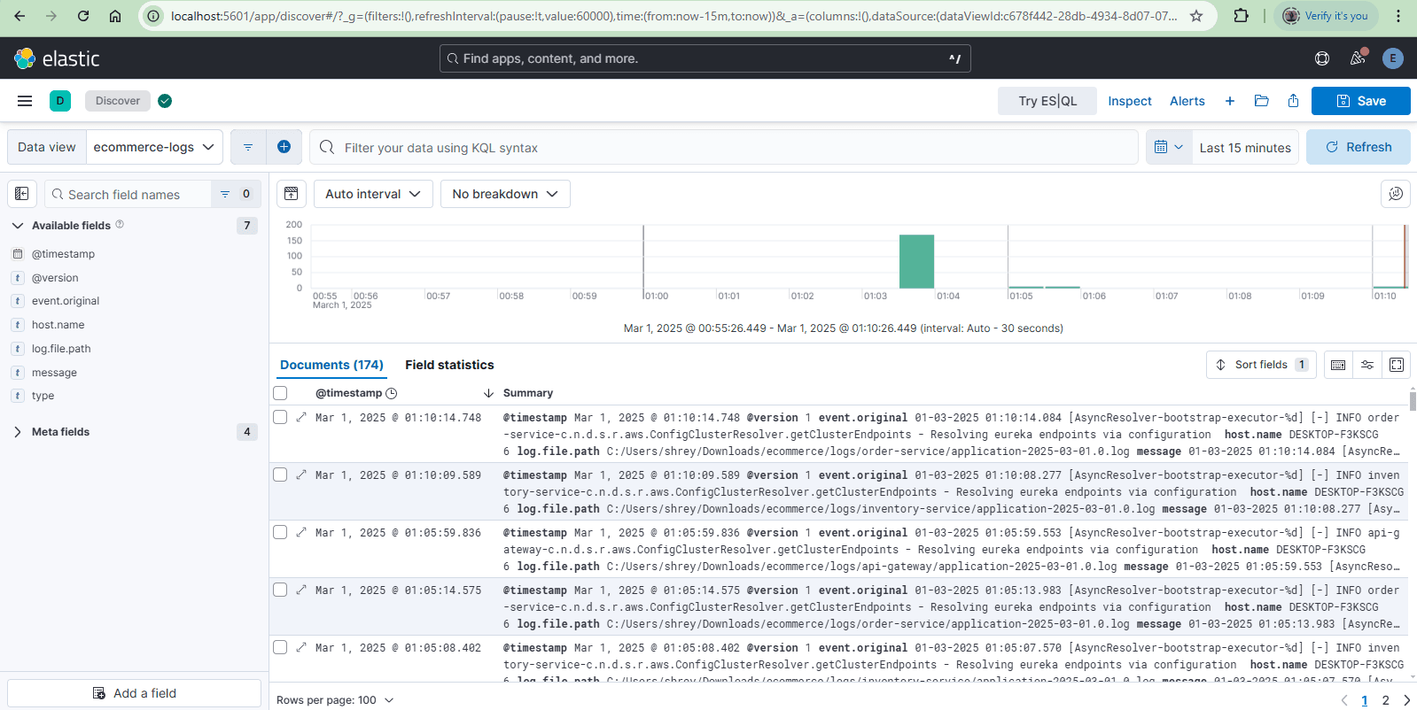Select row with timestamp 01:10:09.589
This screenshot has height=710, width=1417.
(x=280, y=475)
